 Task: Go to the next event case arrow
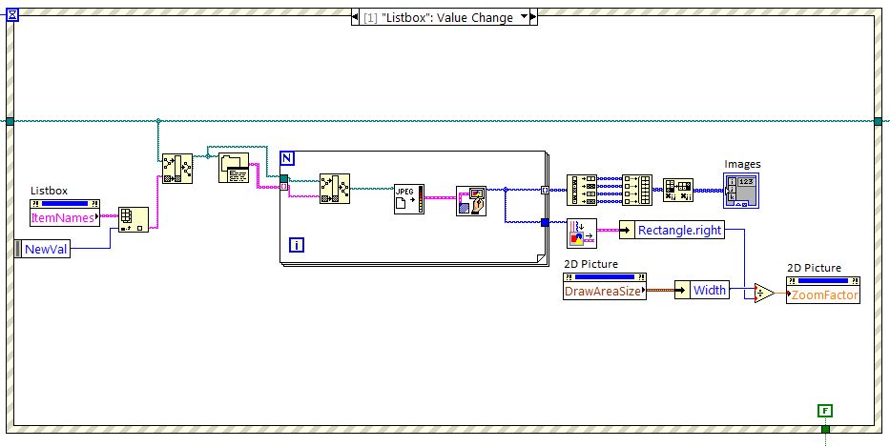click(533, 17)
